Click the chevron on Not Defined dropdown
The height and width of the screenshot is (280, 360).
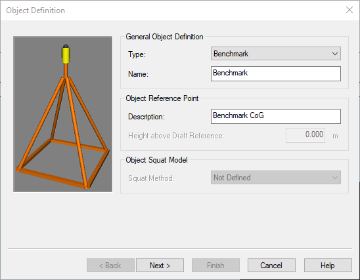[x=335, y=178]
